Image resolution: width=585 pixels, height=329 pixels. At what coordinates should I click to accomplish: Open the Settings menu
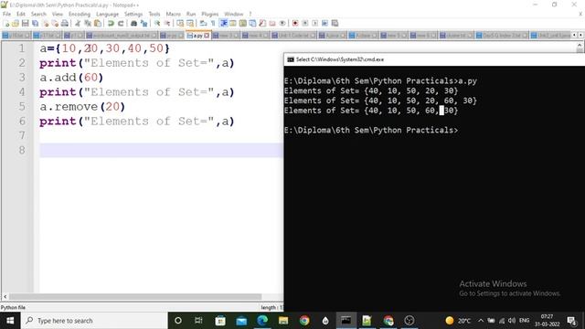coord(133,14)
